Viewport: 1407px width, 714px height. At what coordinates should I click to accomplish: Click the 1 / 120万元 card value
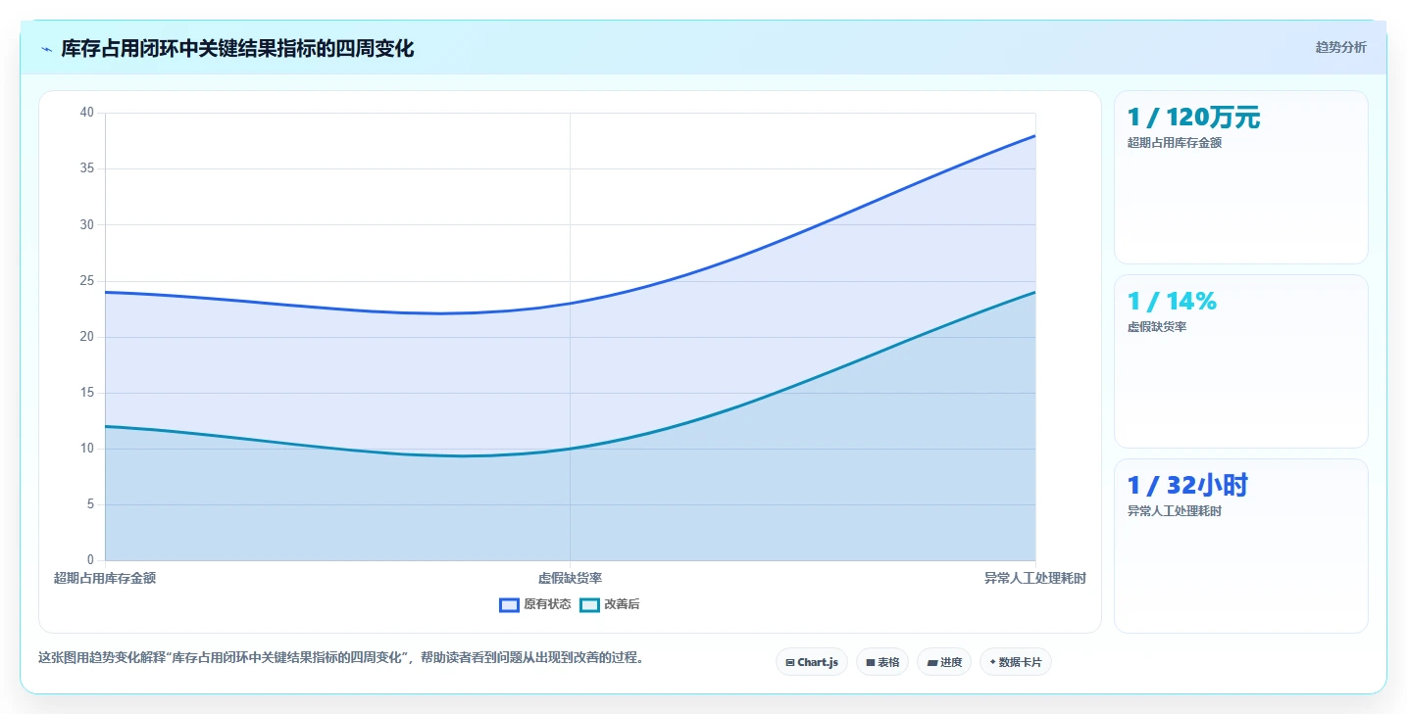(x=1193, y=118)
